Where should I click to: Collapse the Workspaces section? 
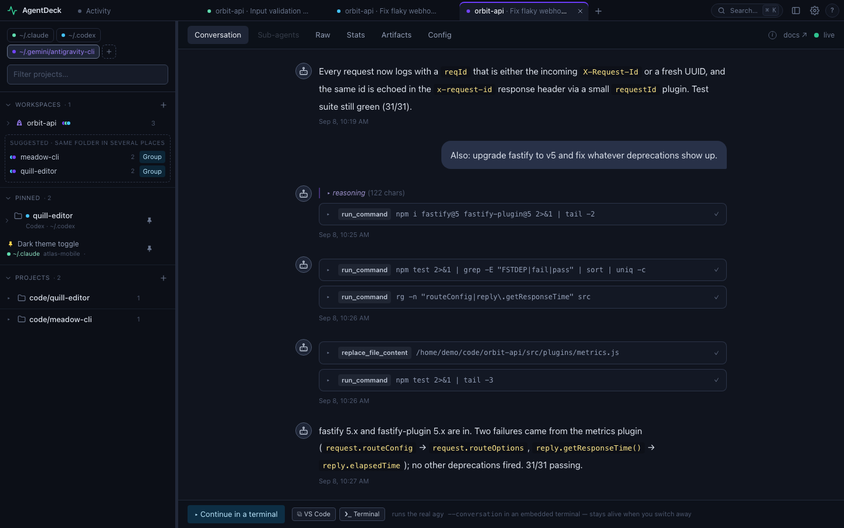pyautogui.click(x=8, y=105)
